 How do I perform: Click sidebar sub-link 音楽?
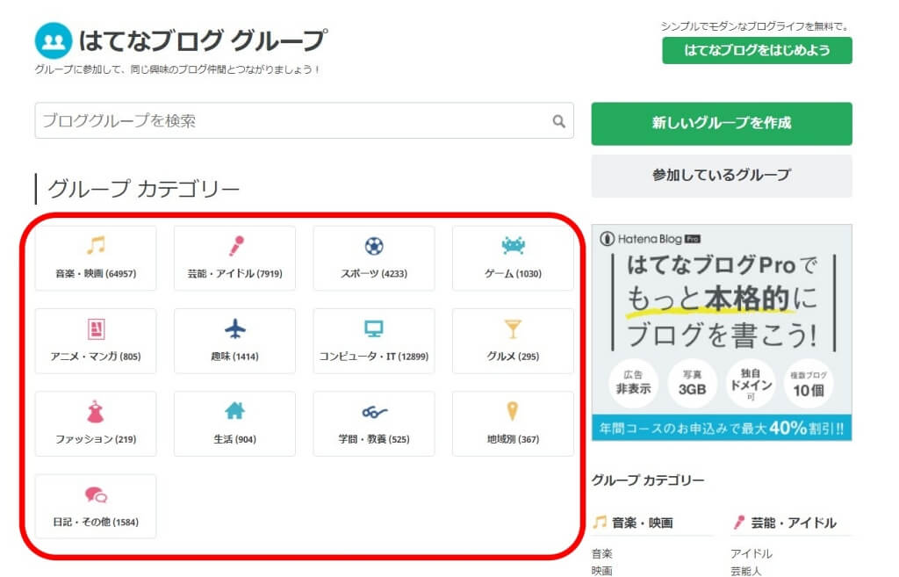[x=602, y=553]
